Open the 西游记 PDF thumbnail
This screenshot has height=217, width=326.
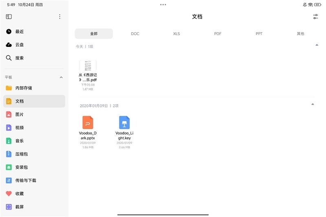point(88,66)
